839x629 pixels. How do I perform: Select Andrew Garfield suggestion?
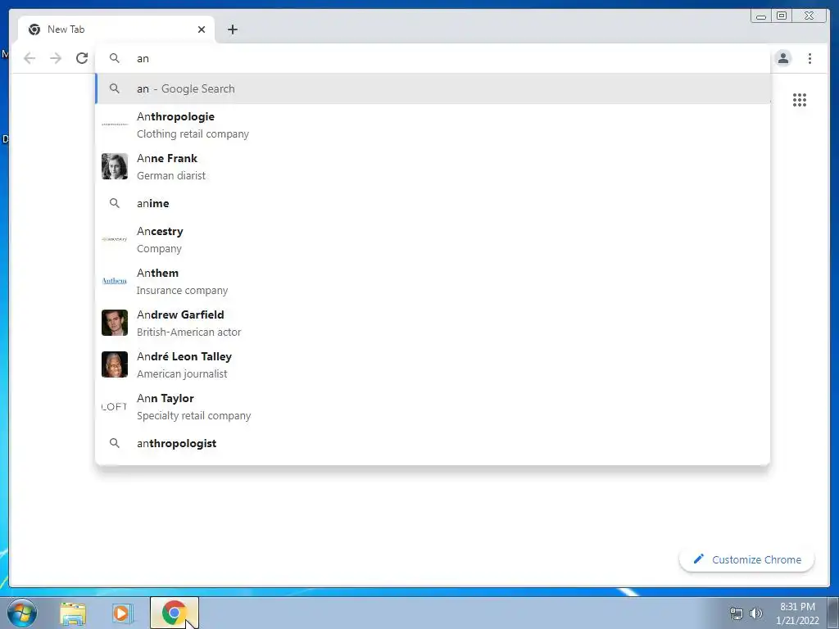point(433,323)
